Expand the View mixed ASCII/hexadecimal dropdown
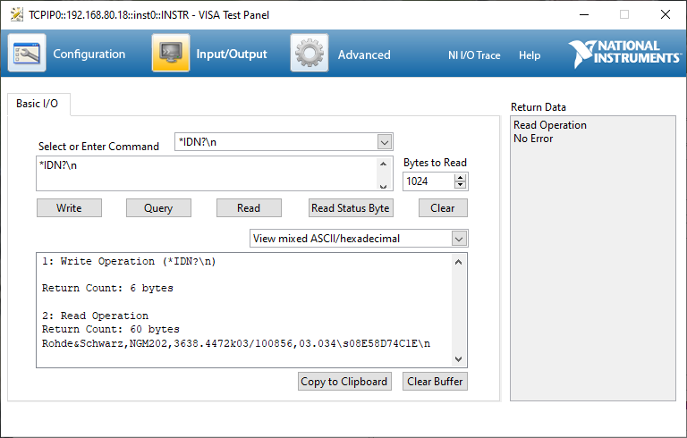The height and width of the screenshot is (438, 687). (x=459, y=239)
